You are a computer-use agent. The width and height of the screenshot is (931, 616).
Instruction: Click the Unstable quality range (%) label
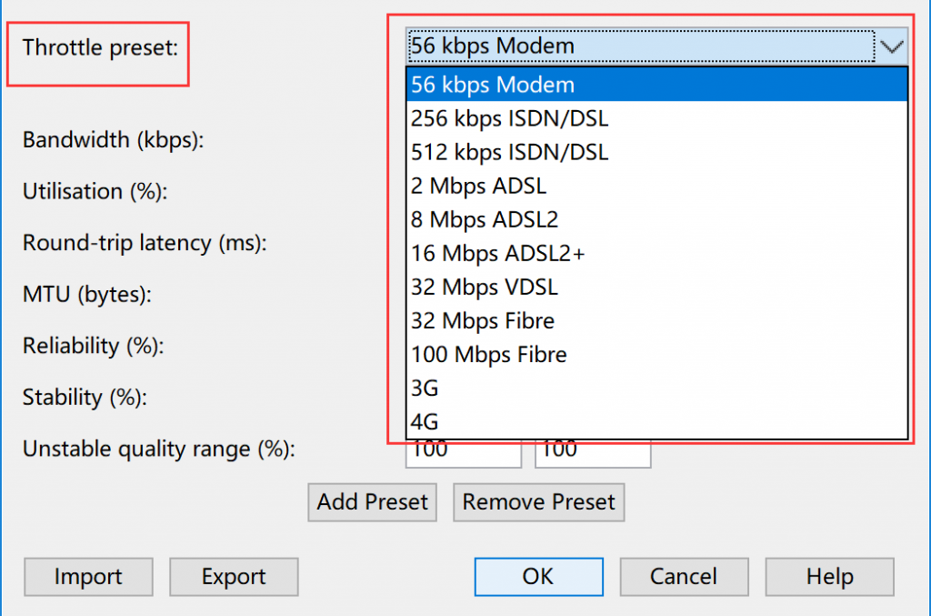click(158, 449)
